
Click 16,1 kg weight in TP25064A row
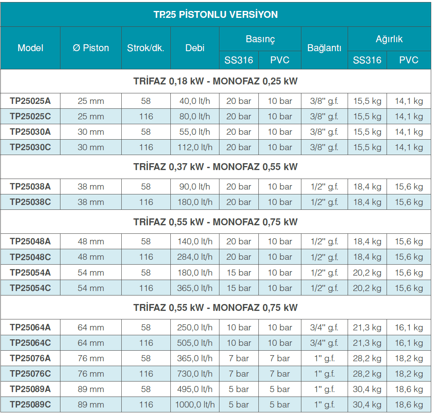pyautogui.click(x=409, y=328)
